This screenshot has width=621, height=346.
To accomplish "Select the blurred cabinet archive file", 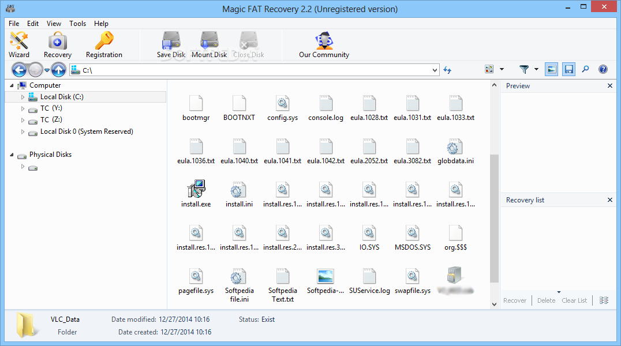I will [455, 281].
